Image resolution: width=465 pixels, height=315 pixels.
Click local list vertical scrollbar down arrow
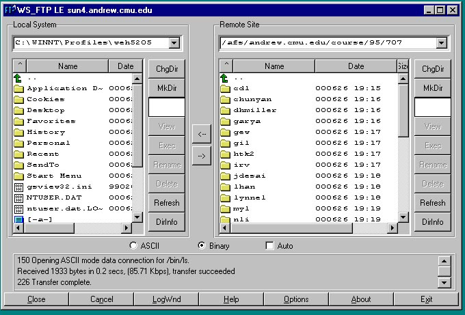[x=137, y=217]
